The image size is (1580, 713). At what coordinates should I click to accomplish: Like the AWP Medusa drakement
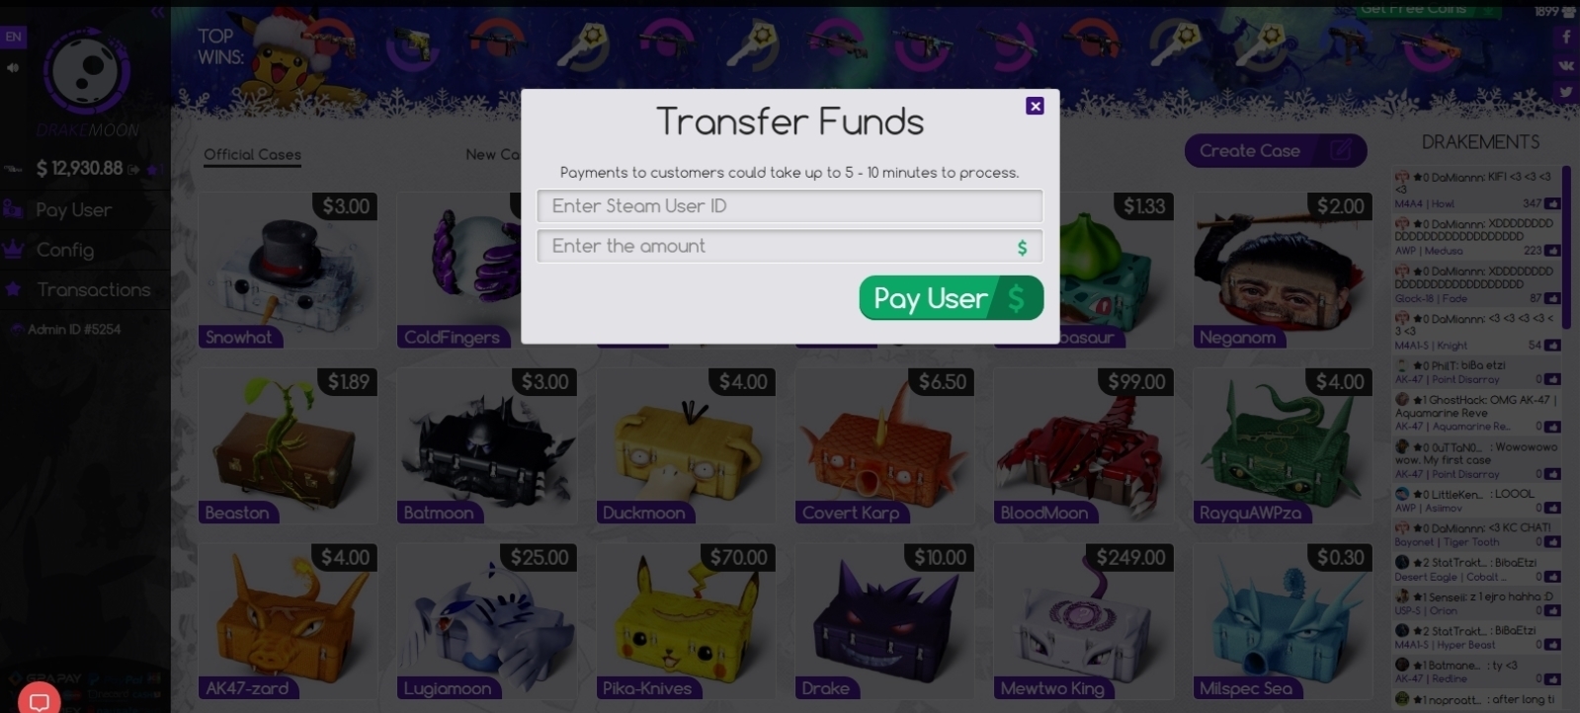1552,251
